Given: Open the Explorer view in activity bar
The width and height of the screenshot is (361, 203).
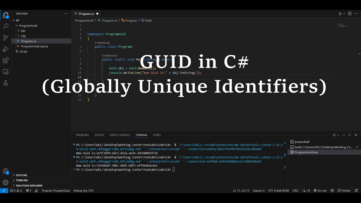Looking at the screenshot, I should (5, 15).
